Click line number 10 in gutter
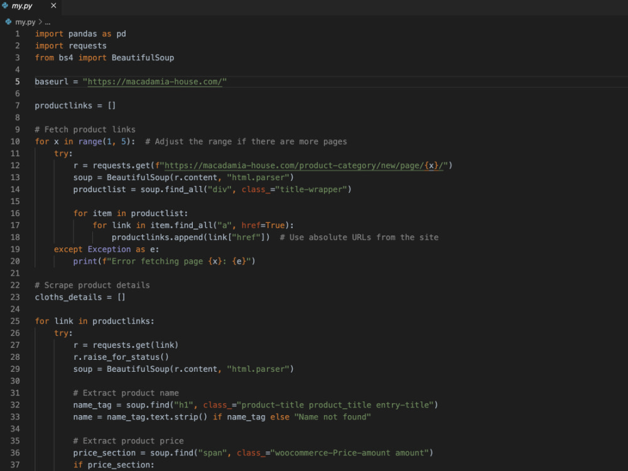 [x=15, y=141]
